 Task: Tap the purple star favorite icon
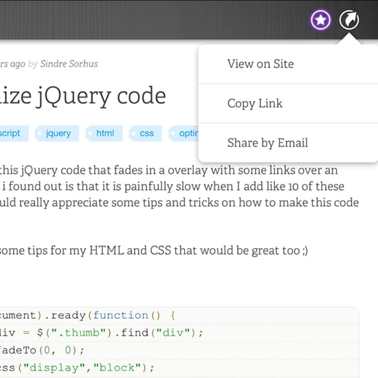[x=320, y=20]
